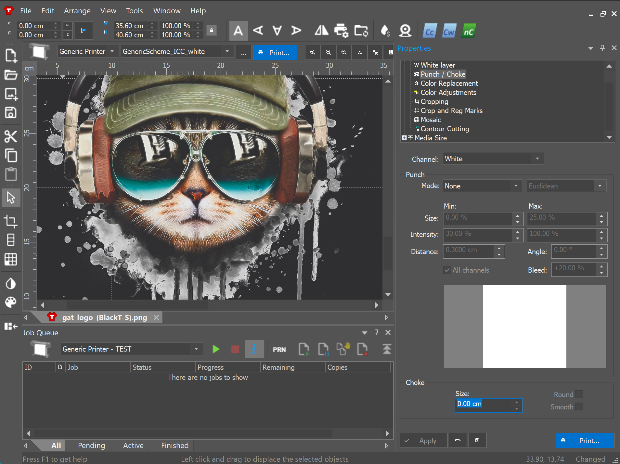Expand the Media Size tree node
The height and width of the screenshot is (464, 620).
pos(404,138)
